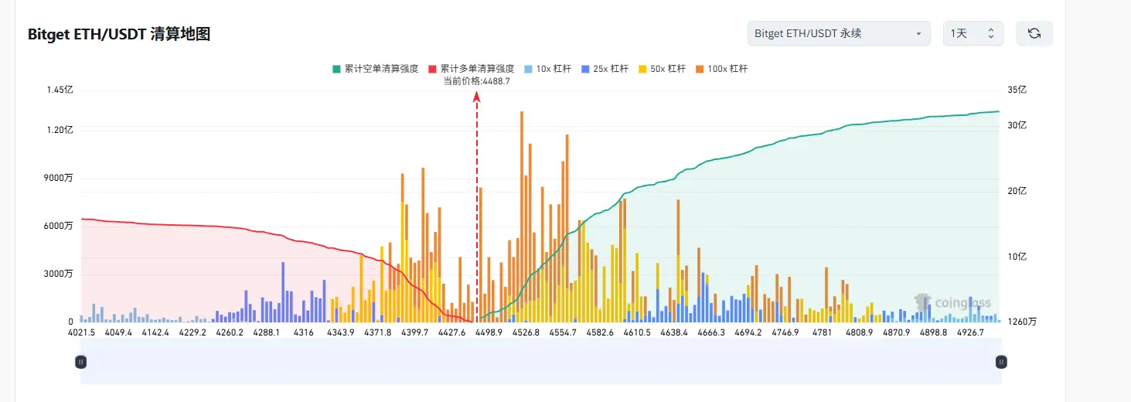Click the x-axis label 4926.7
This screenshot has height=402, width=1131.
[970, 332]
